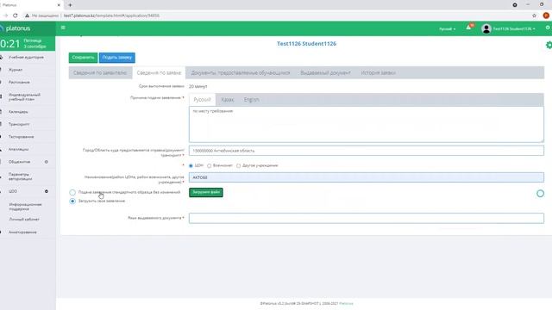Click the issued document language field

click(x=366, y=218)
